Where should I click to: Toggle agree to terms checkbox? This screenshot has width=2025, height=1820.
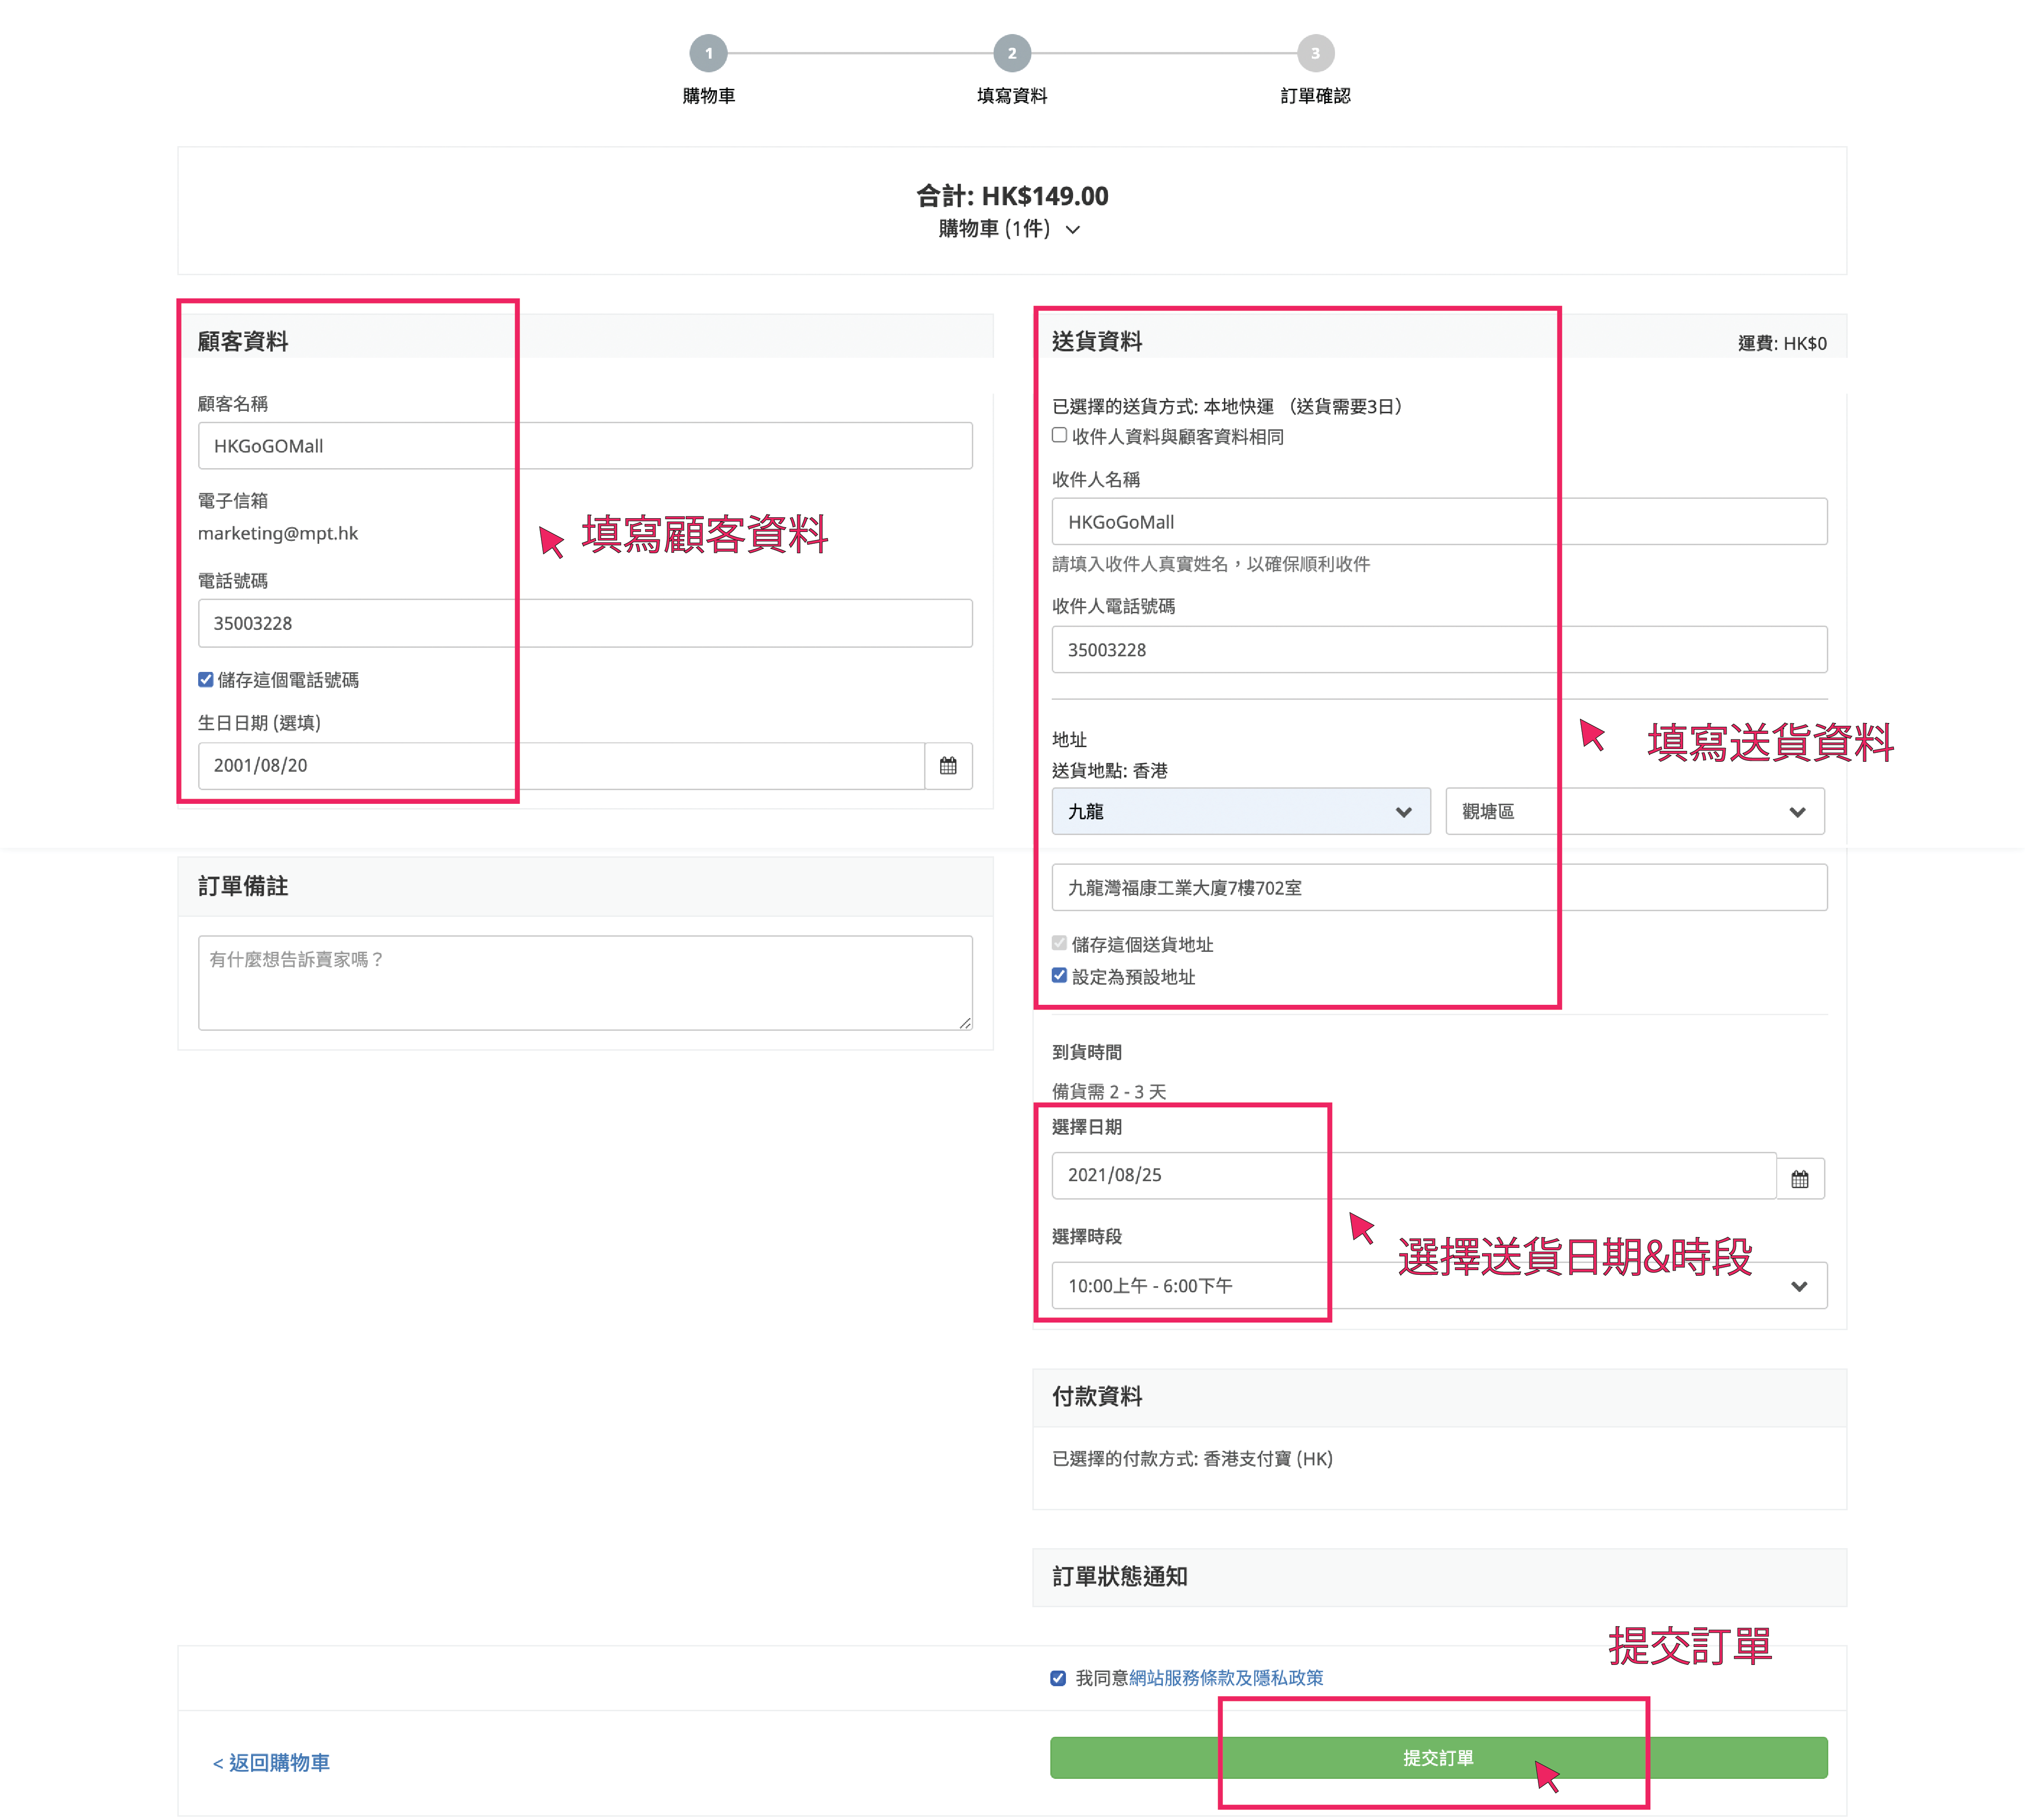pos(1058,1678)
